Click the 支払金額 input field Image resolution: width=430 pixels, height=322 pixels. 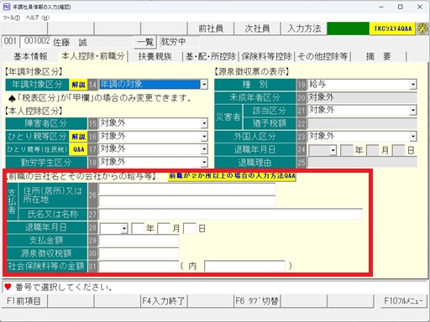point(139,241)
